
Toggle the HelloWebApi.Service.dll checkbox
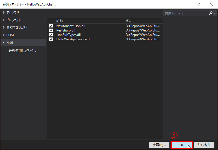pos(51,39)
